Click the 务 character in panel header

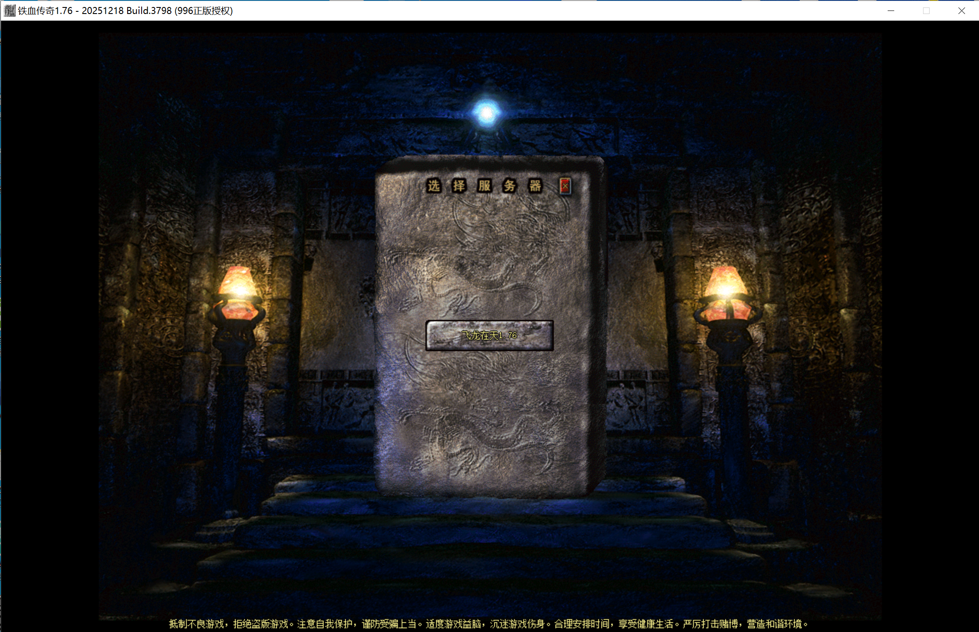[x=510, y=186]
